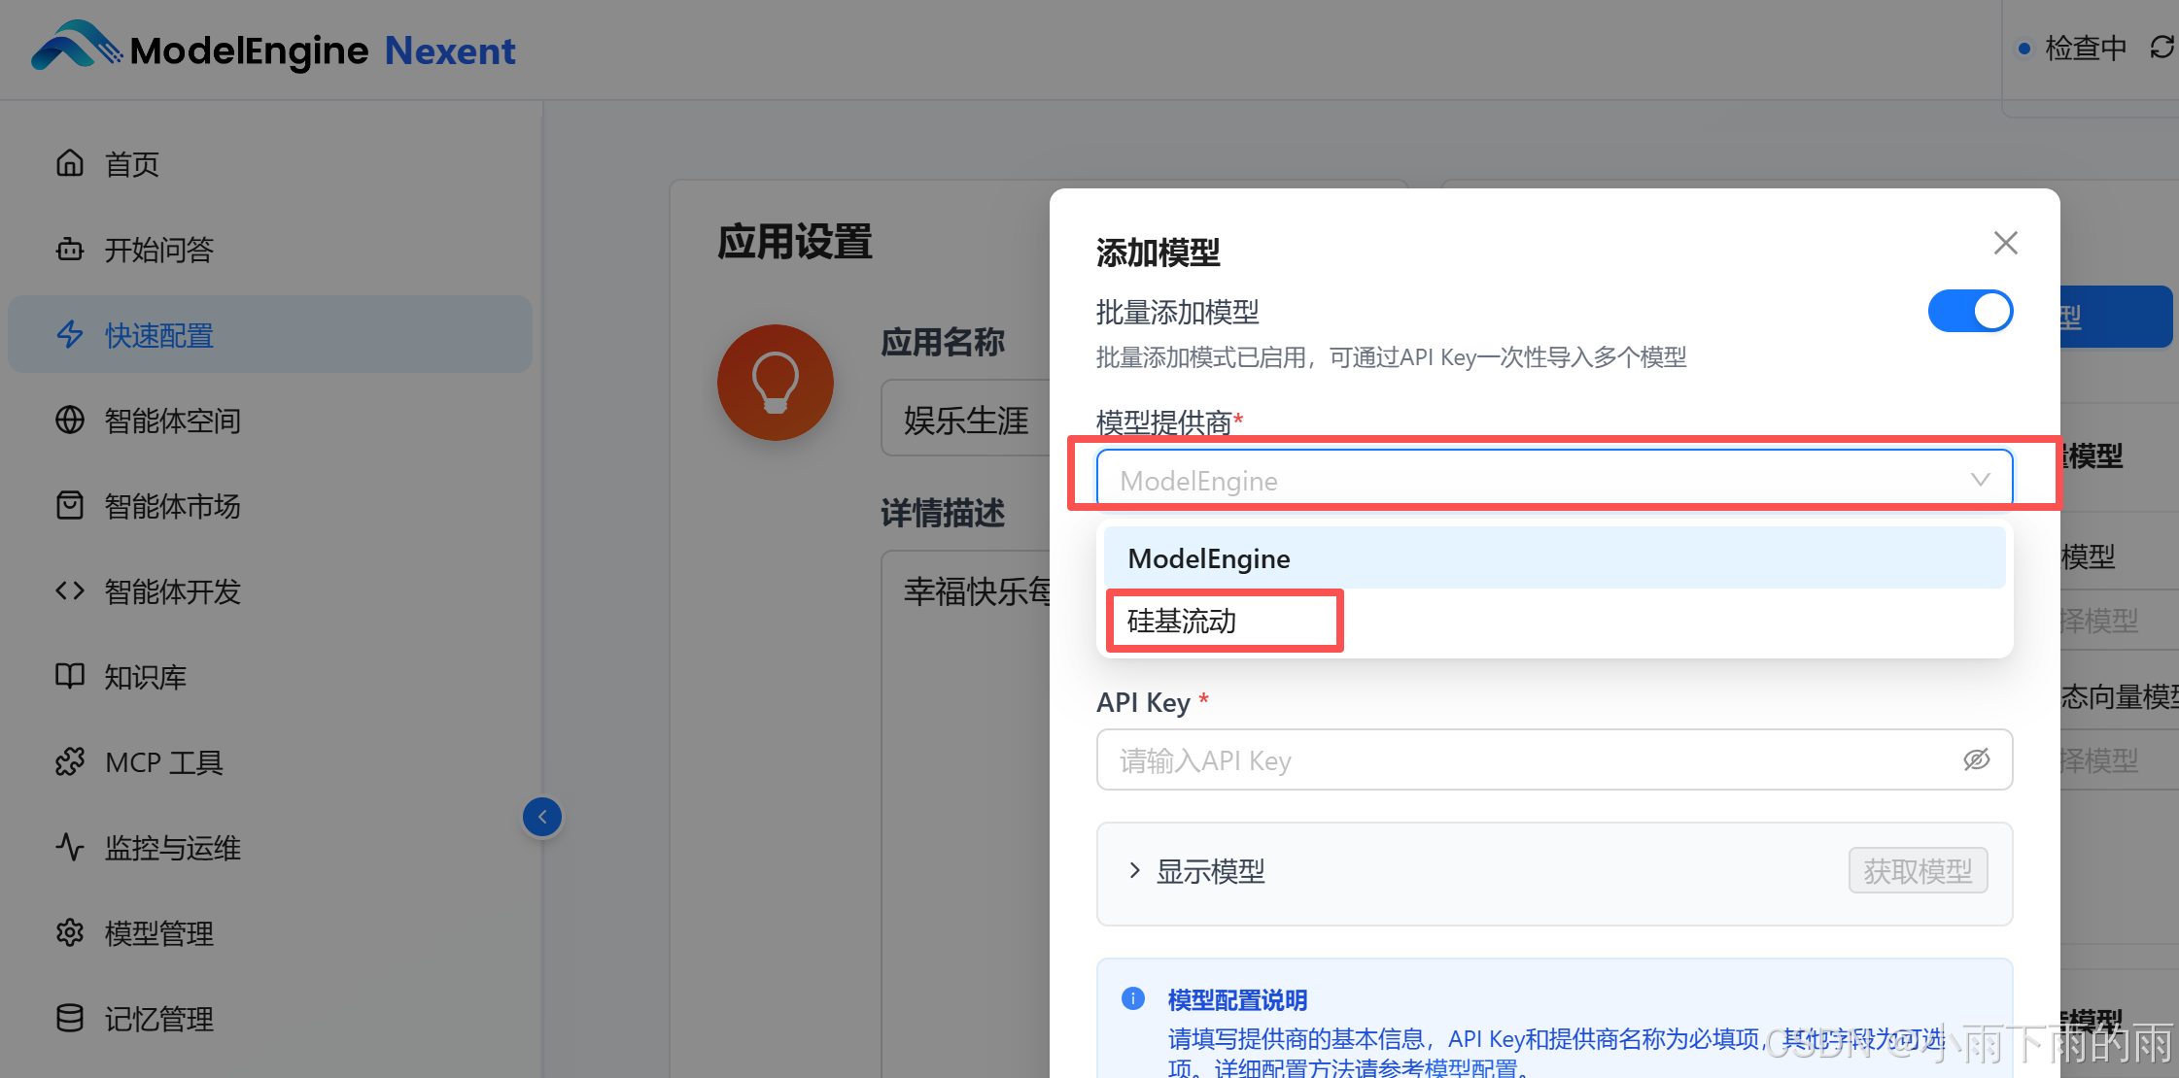Toggle off the 批量添加模型 switch

click(1969, 312)
